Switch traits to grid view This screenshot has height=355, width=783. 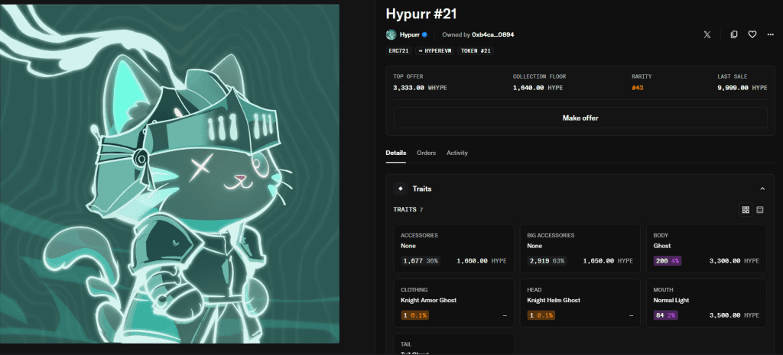click(x=746, y=210)
